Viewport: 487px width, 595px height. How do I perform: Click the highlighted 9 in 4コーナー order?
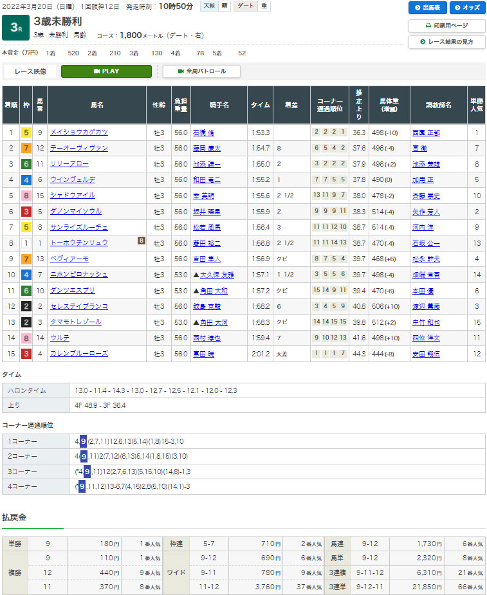[x=82, y=486]
